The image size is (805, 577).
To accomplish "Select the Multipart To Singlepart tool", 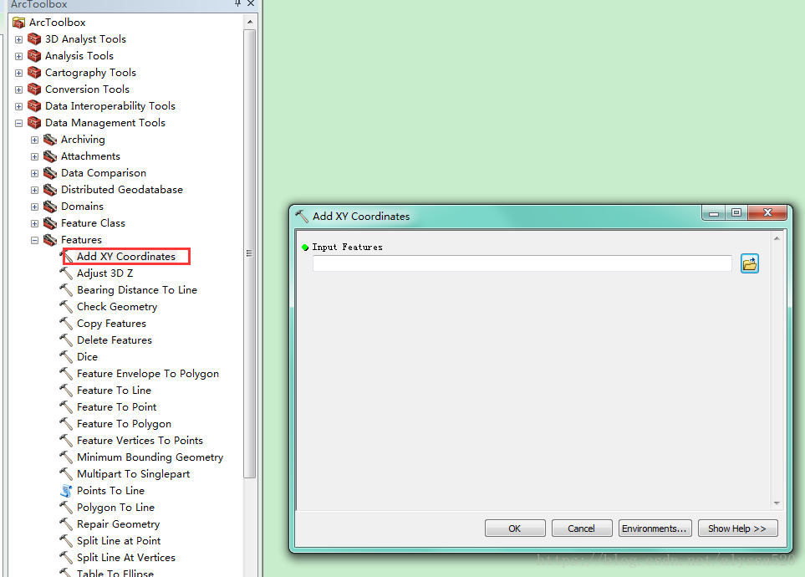I will [x=134, y=474].
